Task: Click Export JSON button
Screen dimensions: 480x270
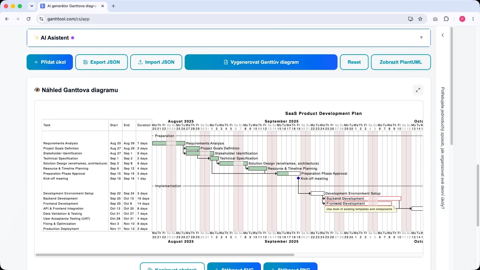Action: (x=101, y=62)
